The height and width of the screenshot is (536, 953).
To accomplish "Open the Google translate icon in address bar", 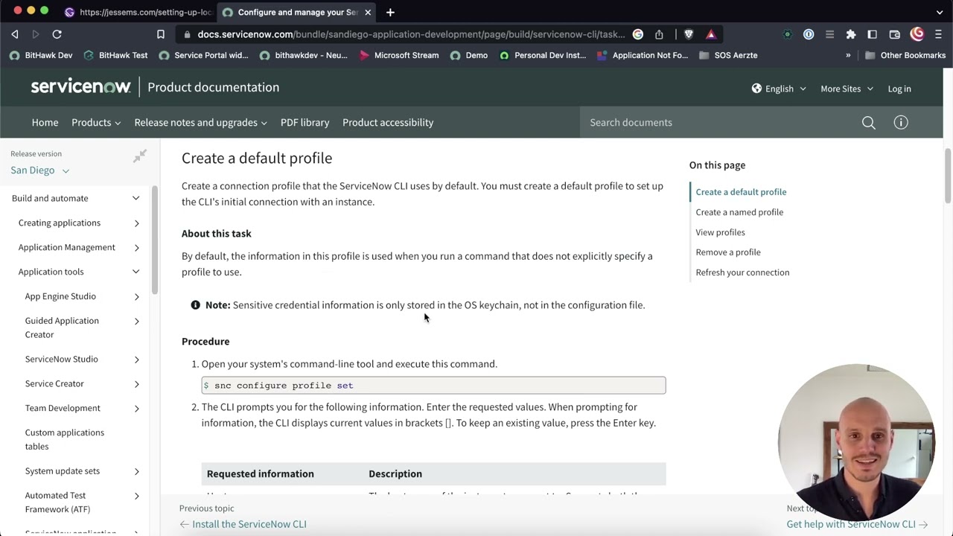I will (x=638, y=34).
